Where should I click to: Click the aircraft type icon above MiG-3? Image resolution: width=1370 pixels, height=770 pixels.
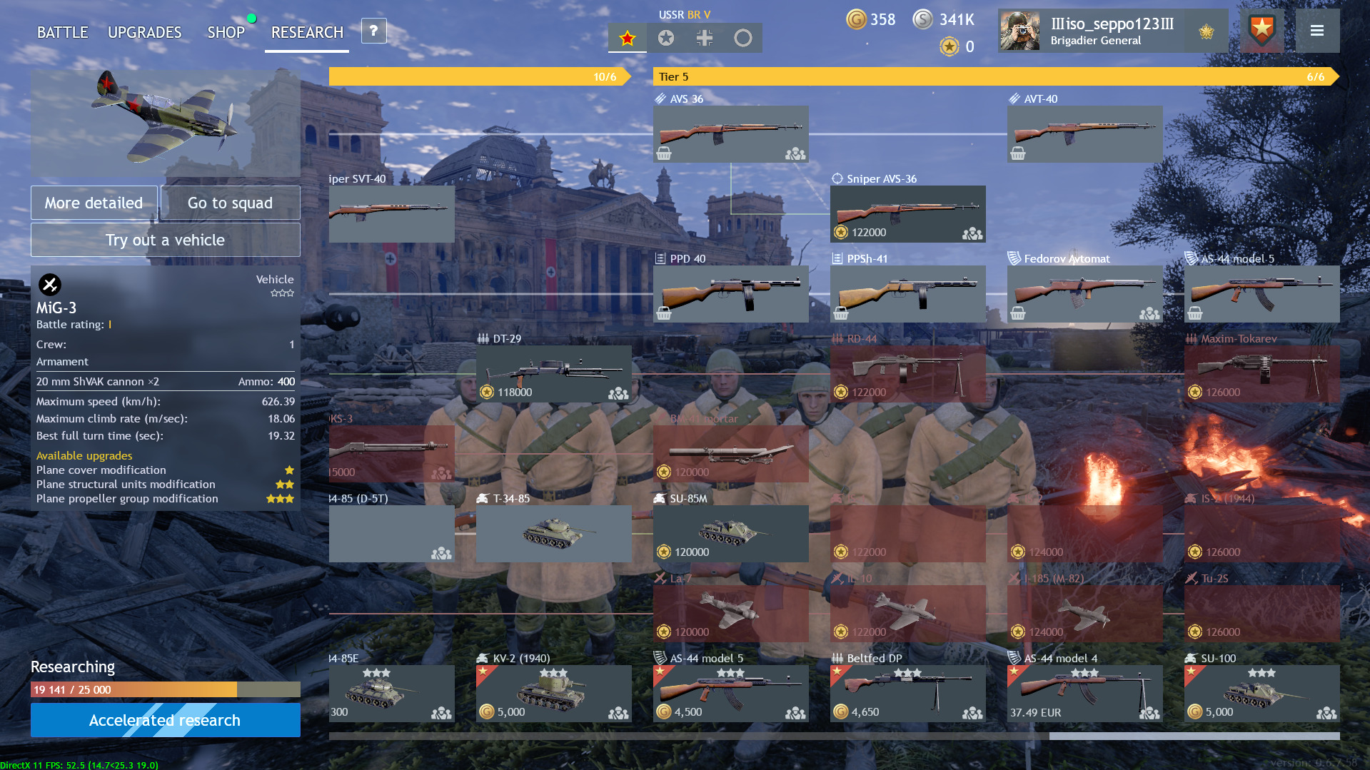coord(50,285)
